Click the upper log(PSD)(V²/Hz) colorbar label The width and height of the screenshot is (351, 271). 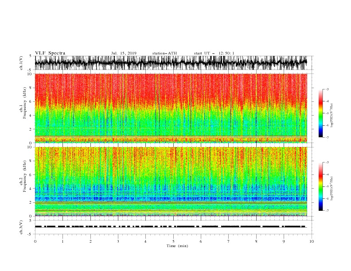click(x=332, y=115)
